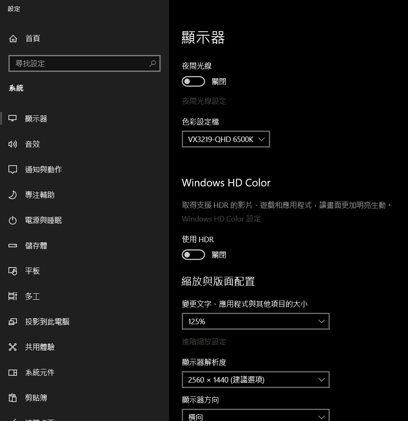Expand the 顯示器方向 橫向 dropdown

tap(256, 416)
